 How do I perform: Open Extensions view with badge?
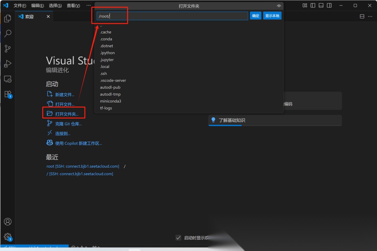click(x=8, y=94)
